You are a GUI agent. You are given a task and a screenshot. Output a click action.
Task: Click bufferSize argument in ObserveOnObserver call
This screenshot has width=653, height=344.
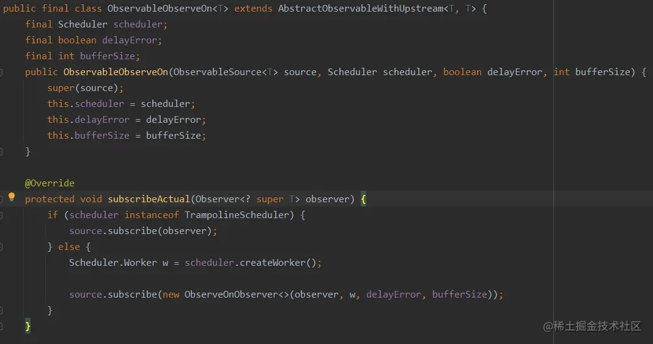(460, 295)
